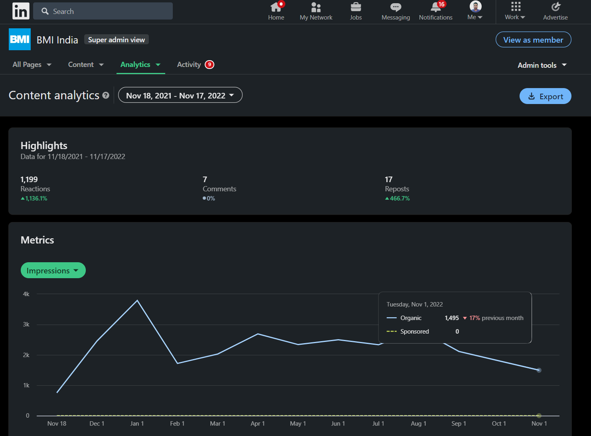Open the Impressions metric dropdown

coord(53,270)
